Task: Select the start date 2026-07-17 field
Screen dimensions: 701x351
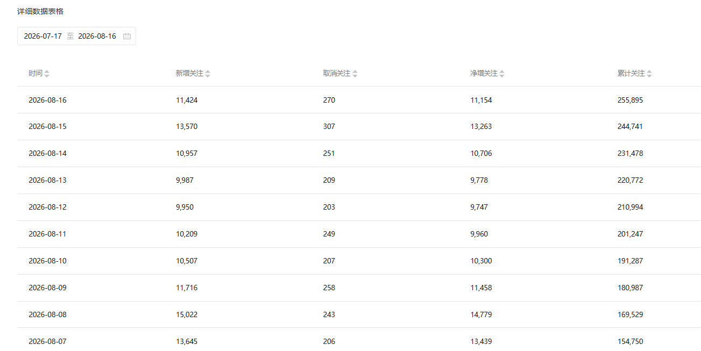Action: (43, 36)
